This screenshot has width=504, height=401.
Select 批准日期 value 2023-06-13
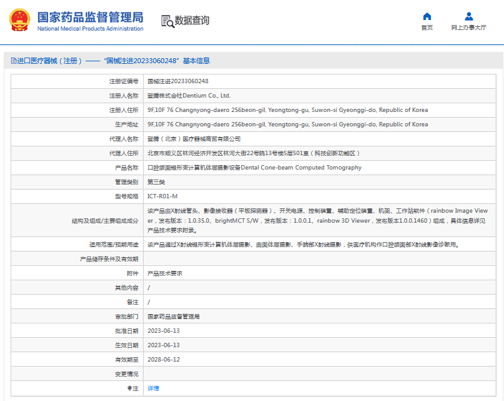(164, 331)
